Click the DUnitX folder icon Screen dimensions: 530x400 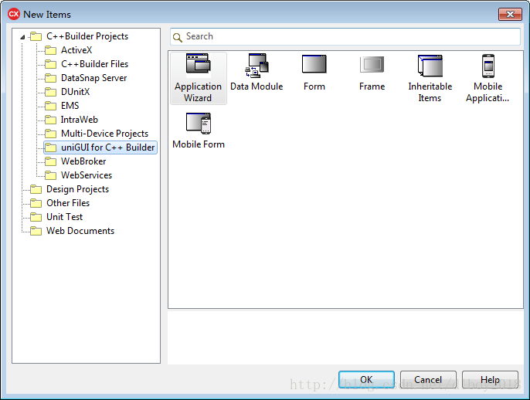coord(51,92)
